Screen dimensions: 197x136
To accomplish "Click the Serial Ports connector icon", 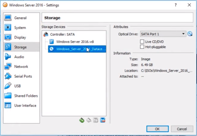I will pos(8,76).
